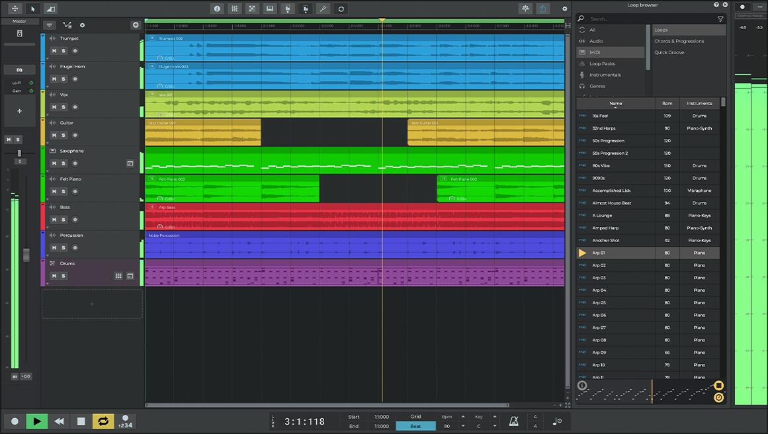768x434 pixels.
Task: Click the automation nodes icon in track header
Action: click(67, 25)
